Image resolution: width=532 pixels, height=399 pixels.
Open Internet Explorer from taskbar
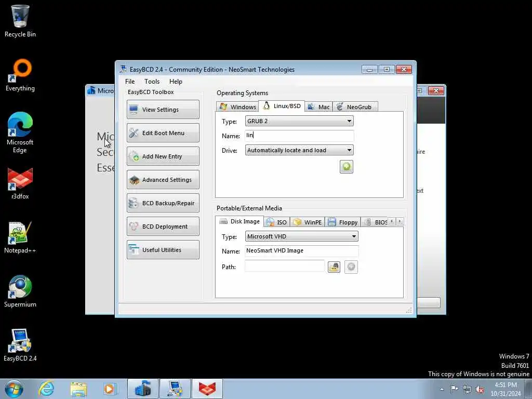click(x=46, y=389)
